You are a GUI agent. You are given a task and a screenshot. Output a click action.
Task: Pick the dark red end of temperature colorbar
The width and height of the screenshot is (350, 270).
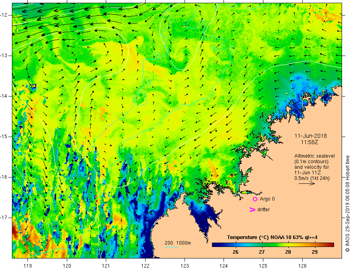332,245
